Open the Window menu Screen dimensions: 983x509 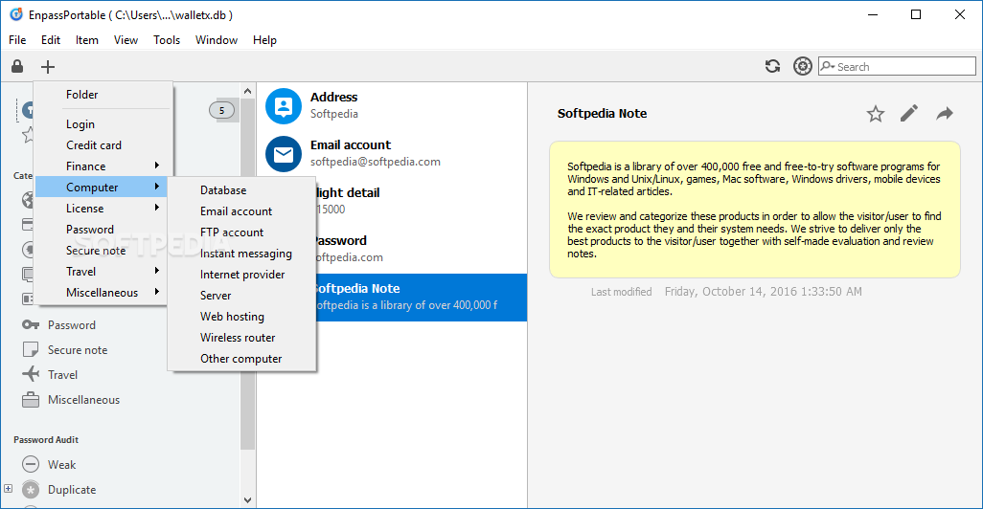point(217,40)
